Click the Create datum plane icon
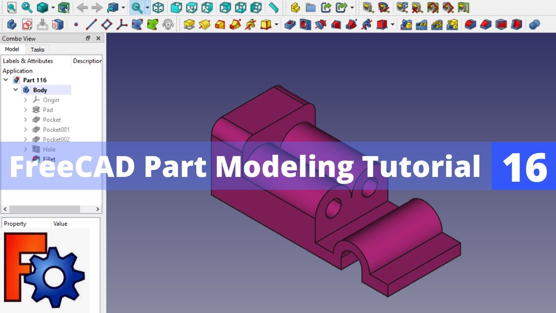 [x=106, y=24]
